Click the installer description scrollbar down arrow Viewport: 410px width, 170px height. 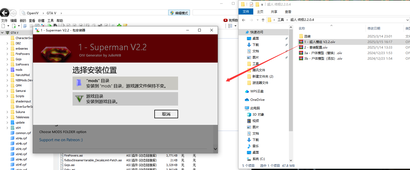pyautogui.click(x=216, y=149)
